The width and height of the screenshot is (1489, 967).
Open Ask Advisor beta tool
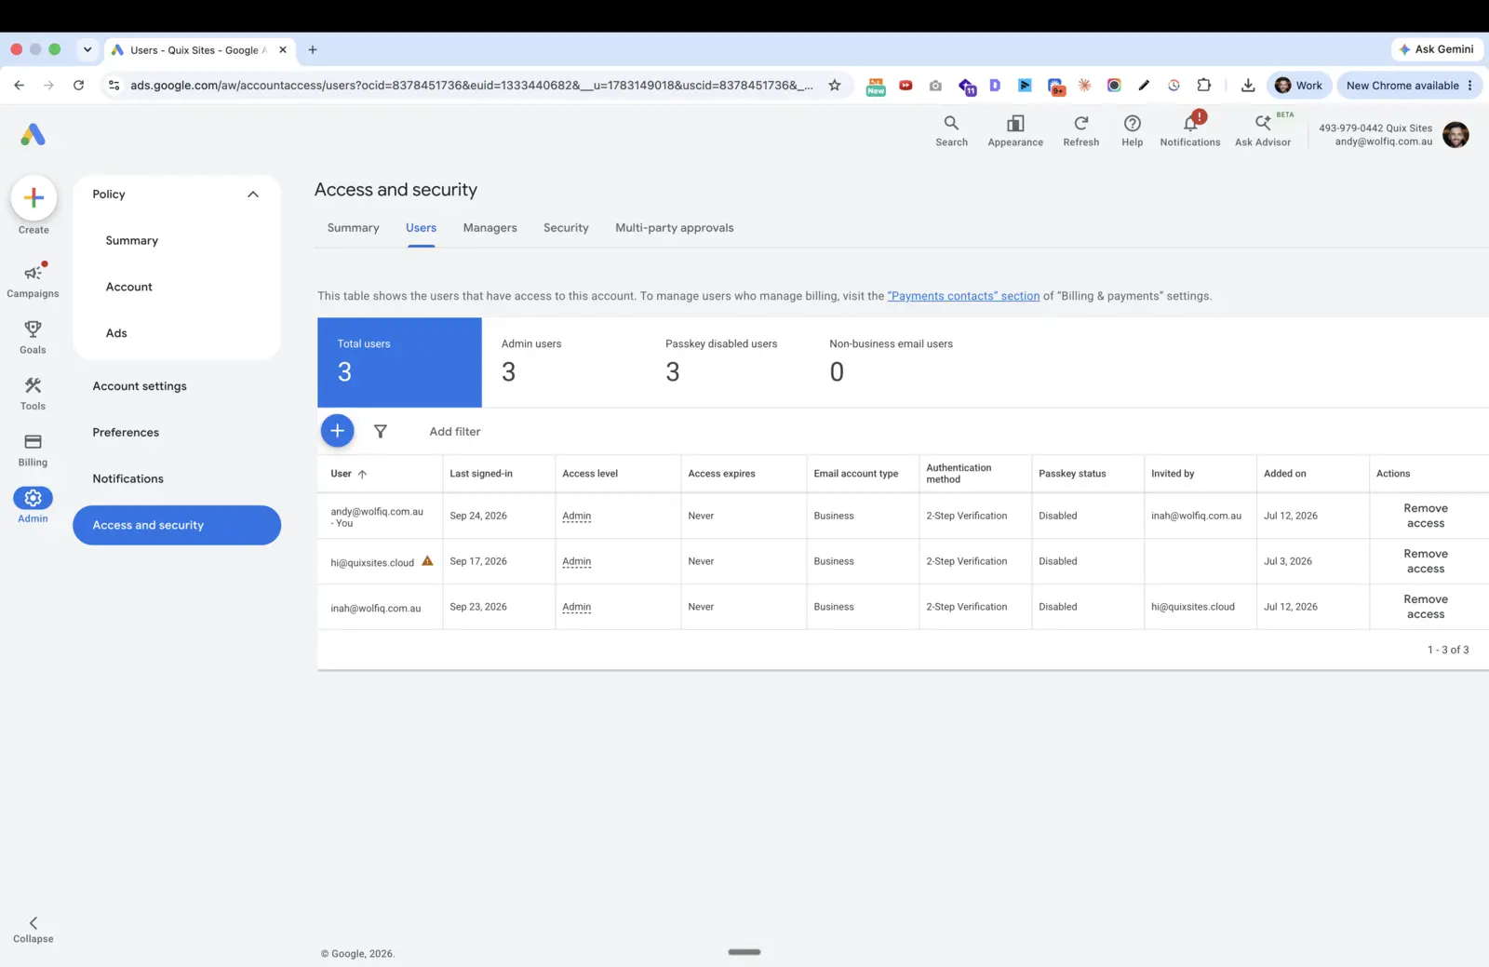[x=1263, y=130]
